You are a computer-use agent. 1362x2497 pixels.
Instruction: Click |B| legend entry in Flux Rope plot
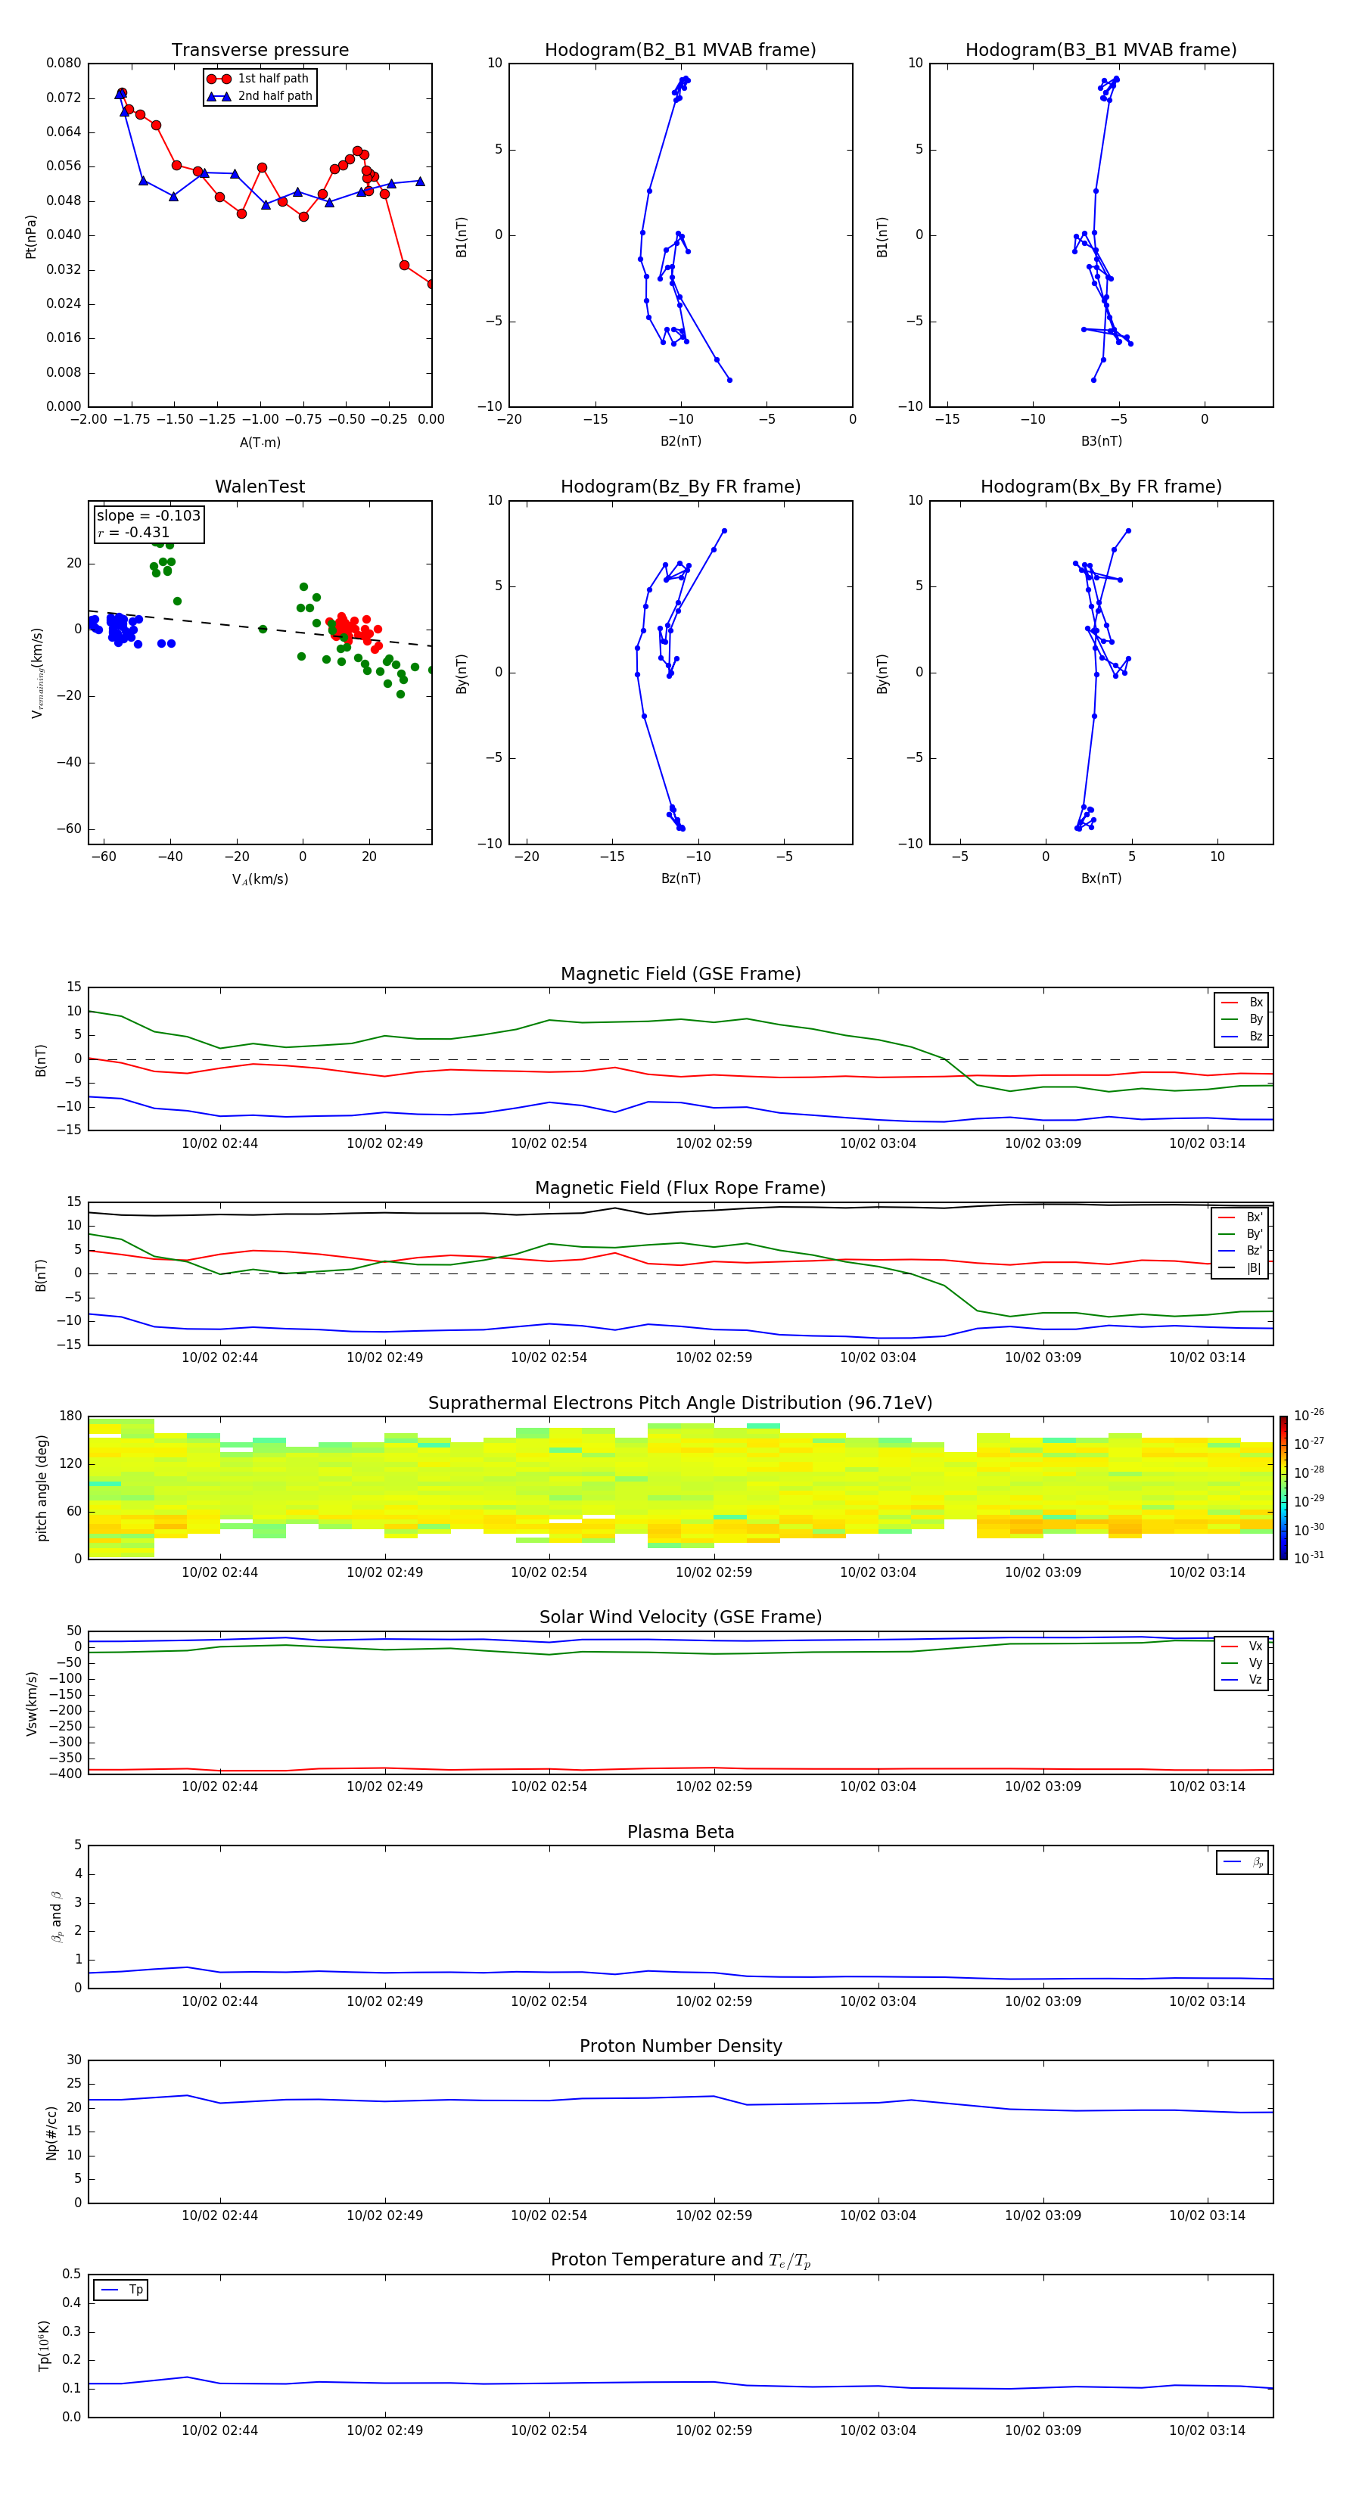1241,1268
